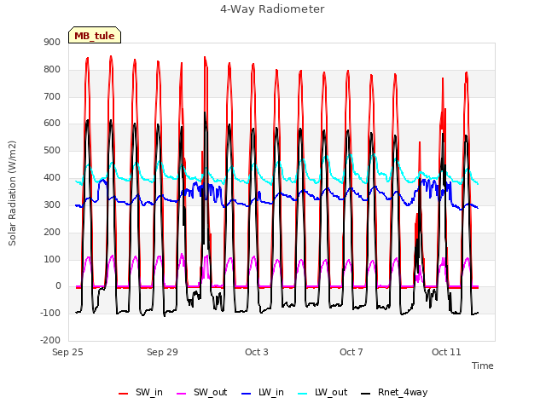Click the 700 y-axis tick label

point(52,96)
